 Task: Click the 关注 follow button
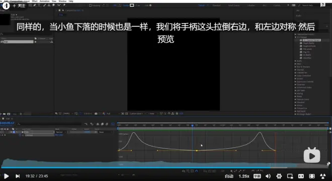tap(19, 6)
